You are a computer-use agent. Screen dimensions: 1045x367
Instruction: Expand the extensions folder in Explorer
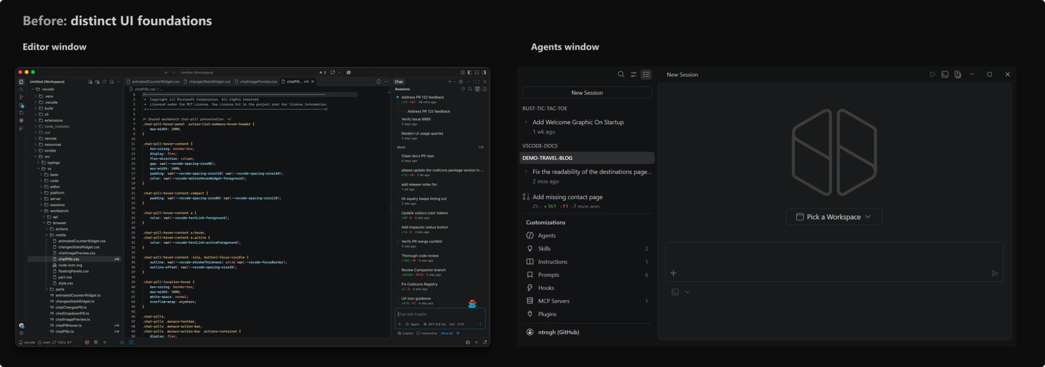[x=35, y=120]
